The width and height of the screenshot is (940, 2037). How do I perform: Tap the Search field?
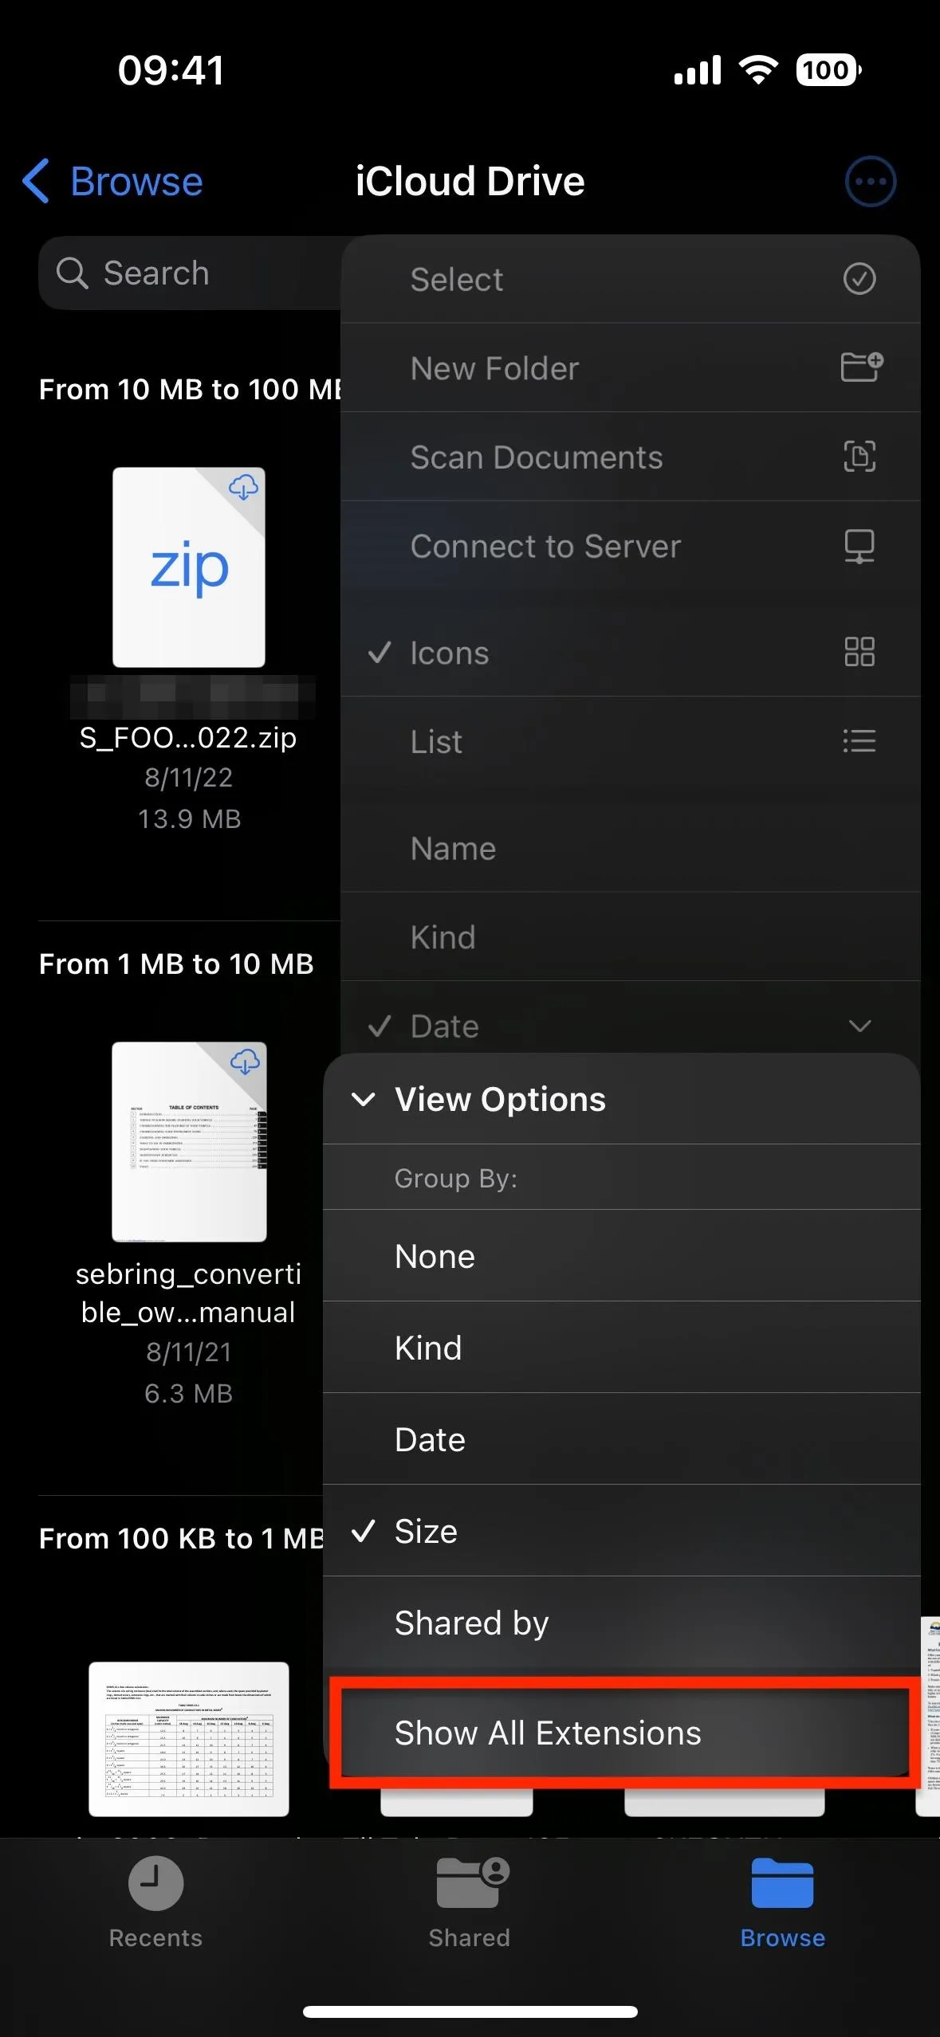coord(191,273)
